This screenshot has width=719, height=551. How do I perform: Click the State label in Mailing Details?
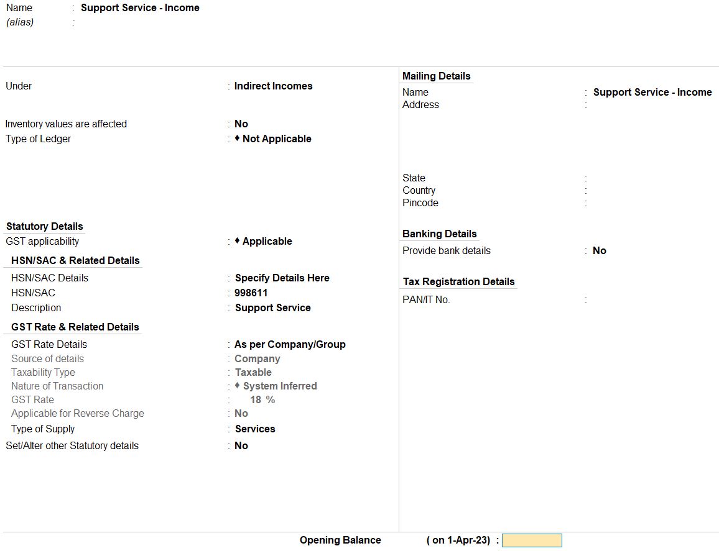[x=414, y=178]
